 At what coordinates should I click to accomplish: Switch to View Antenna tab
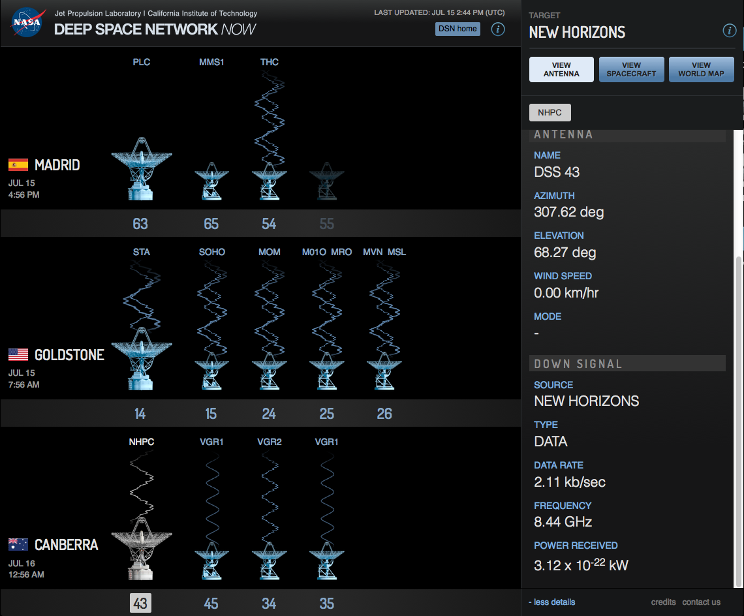coord(561,69)
